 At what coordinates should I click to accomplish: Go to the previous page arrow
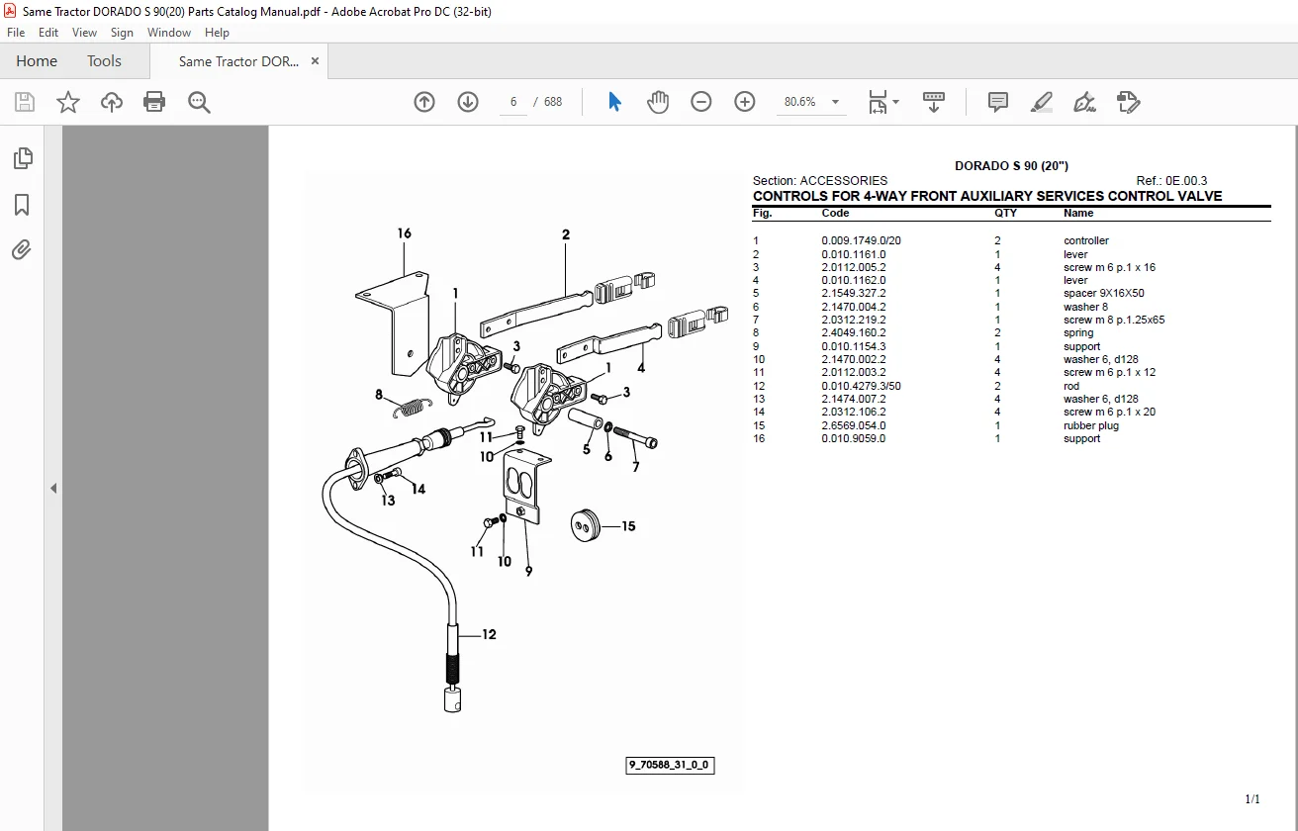(424, 102)
